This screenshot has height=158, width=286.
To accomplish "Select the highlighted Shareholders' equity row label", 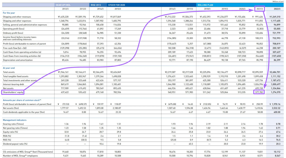I will click(x=13, y=92).
